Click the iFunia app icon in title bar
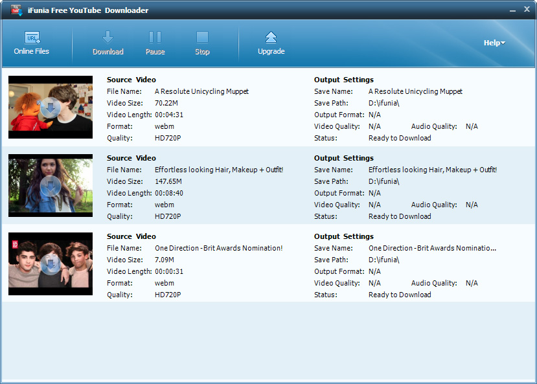This screenshot has width=537, height=384. (16, 10)
